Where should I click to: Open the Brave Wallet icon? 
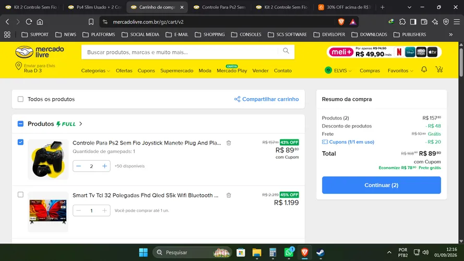point(424,21)
